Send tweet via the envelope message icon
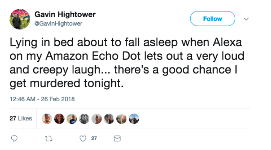This screenshot has width=271, height=150. pyautogui.click(x=117, y=138)
